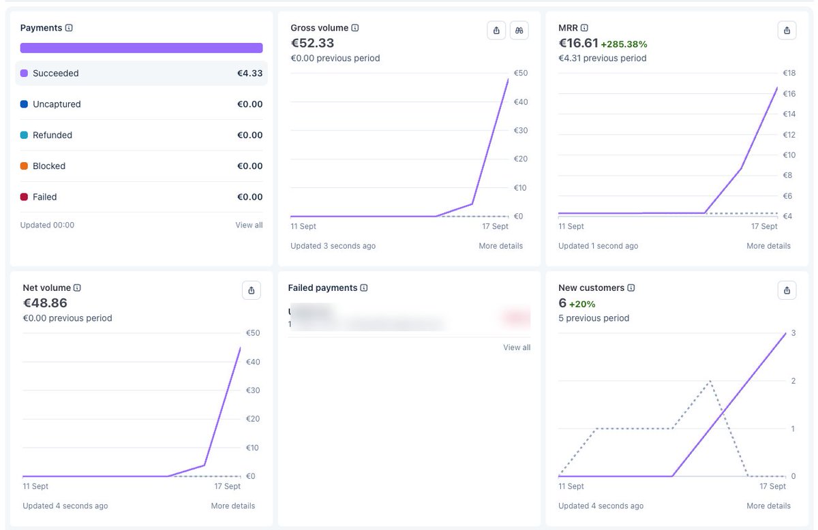This screenshot has width=818, height=530.
Task: Open More details for New customers
Action: (769, 506)
